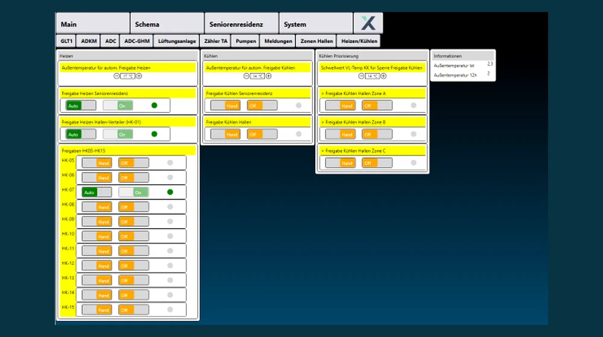This screenshot has height=337, width=603.
Task: Click grey status indicator of HK-05
Action: [170, 162]
